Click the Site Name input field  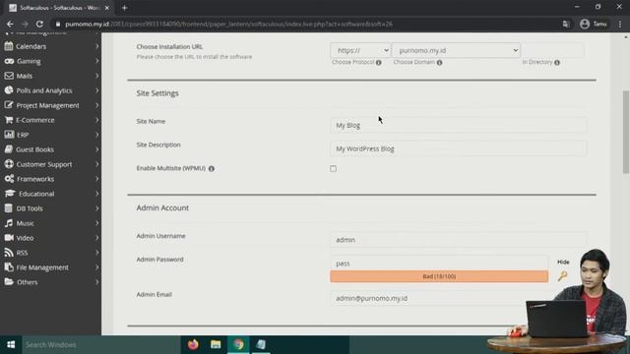coord(458,125)
